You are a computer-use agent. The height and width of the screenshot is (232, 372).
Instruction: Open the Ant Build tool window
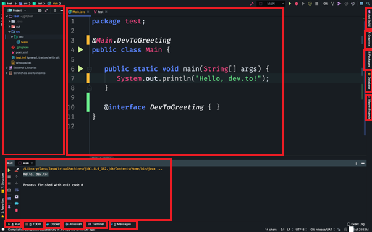click(x=369, y=18)
